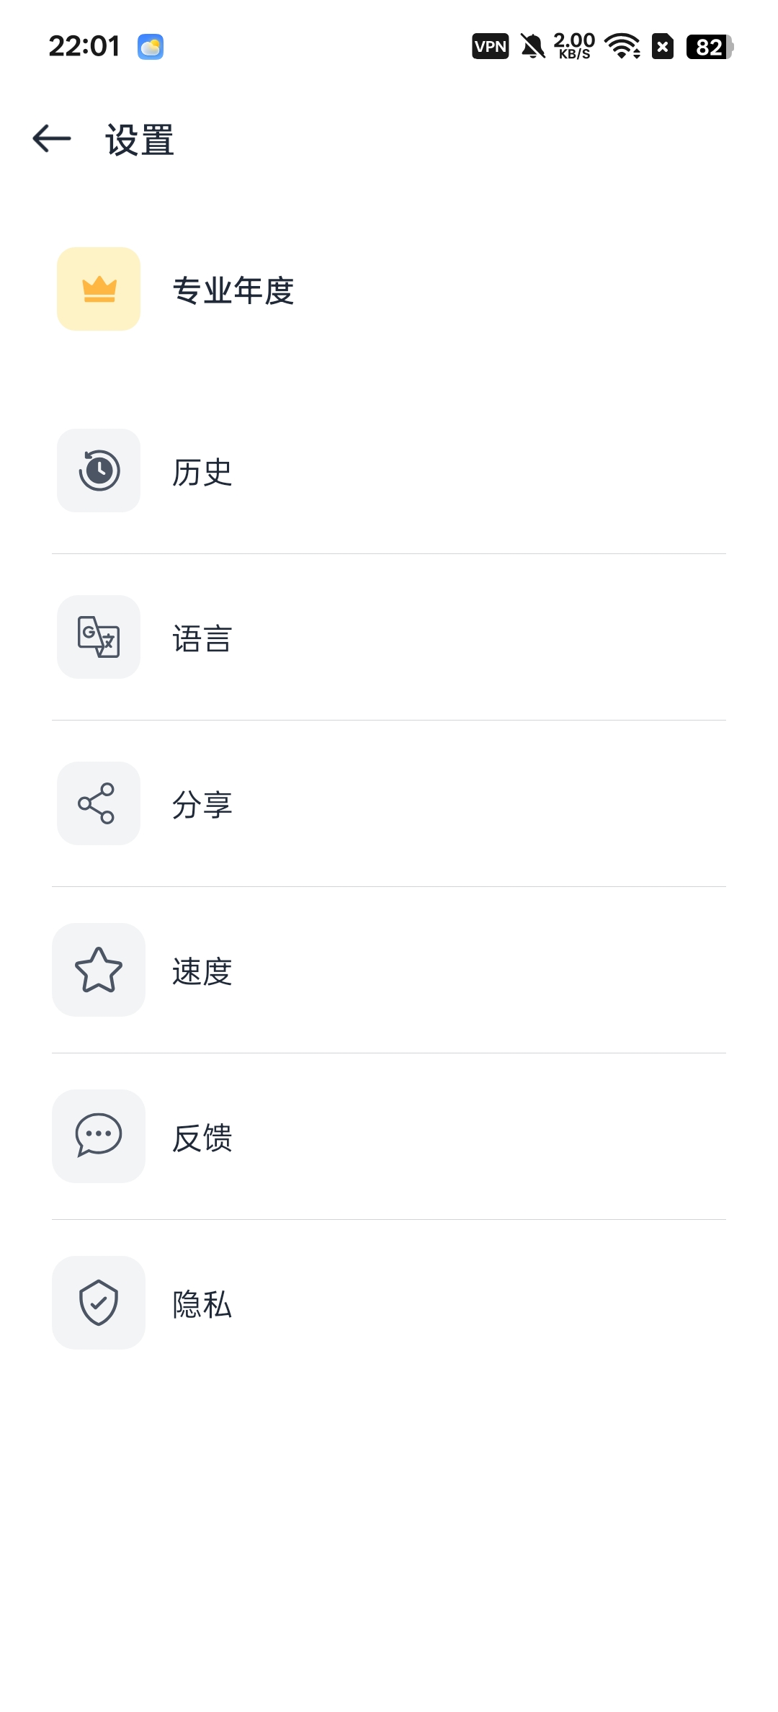Tap the privacy shield icon
The width and height of the screenshot is (778, 1712).
pyautogui.click(x=99, y=1303)
